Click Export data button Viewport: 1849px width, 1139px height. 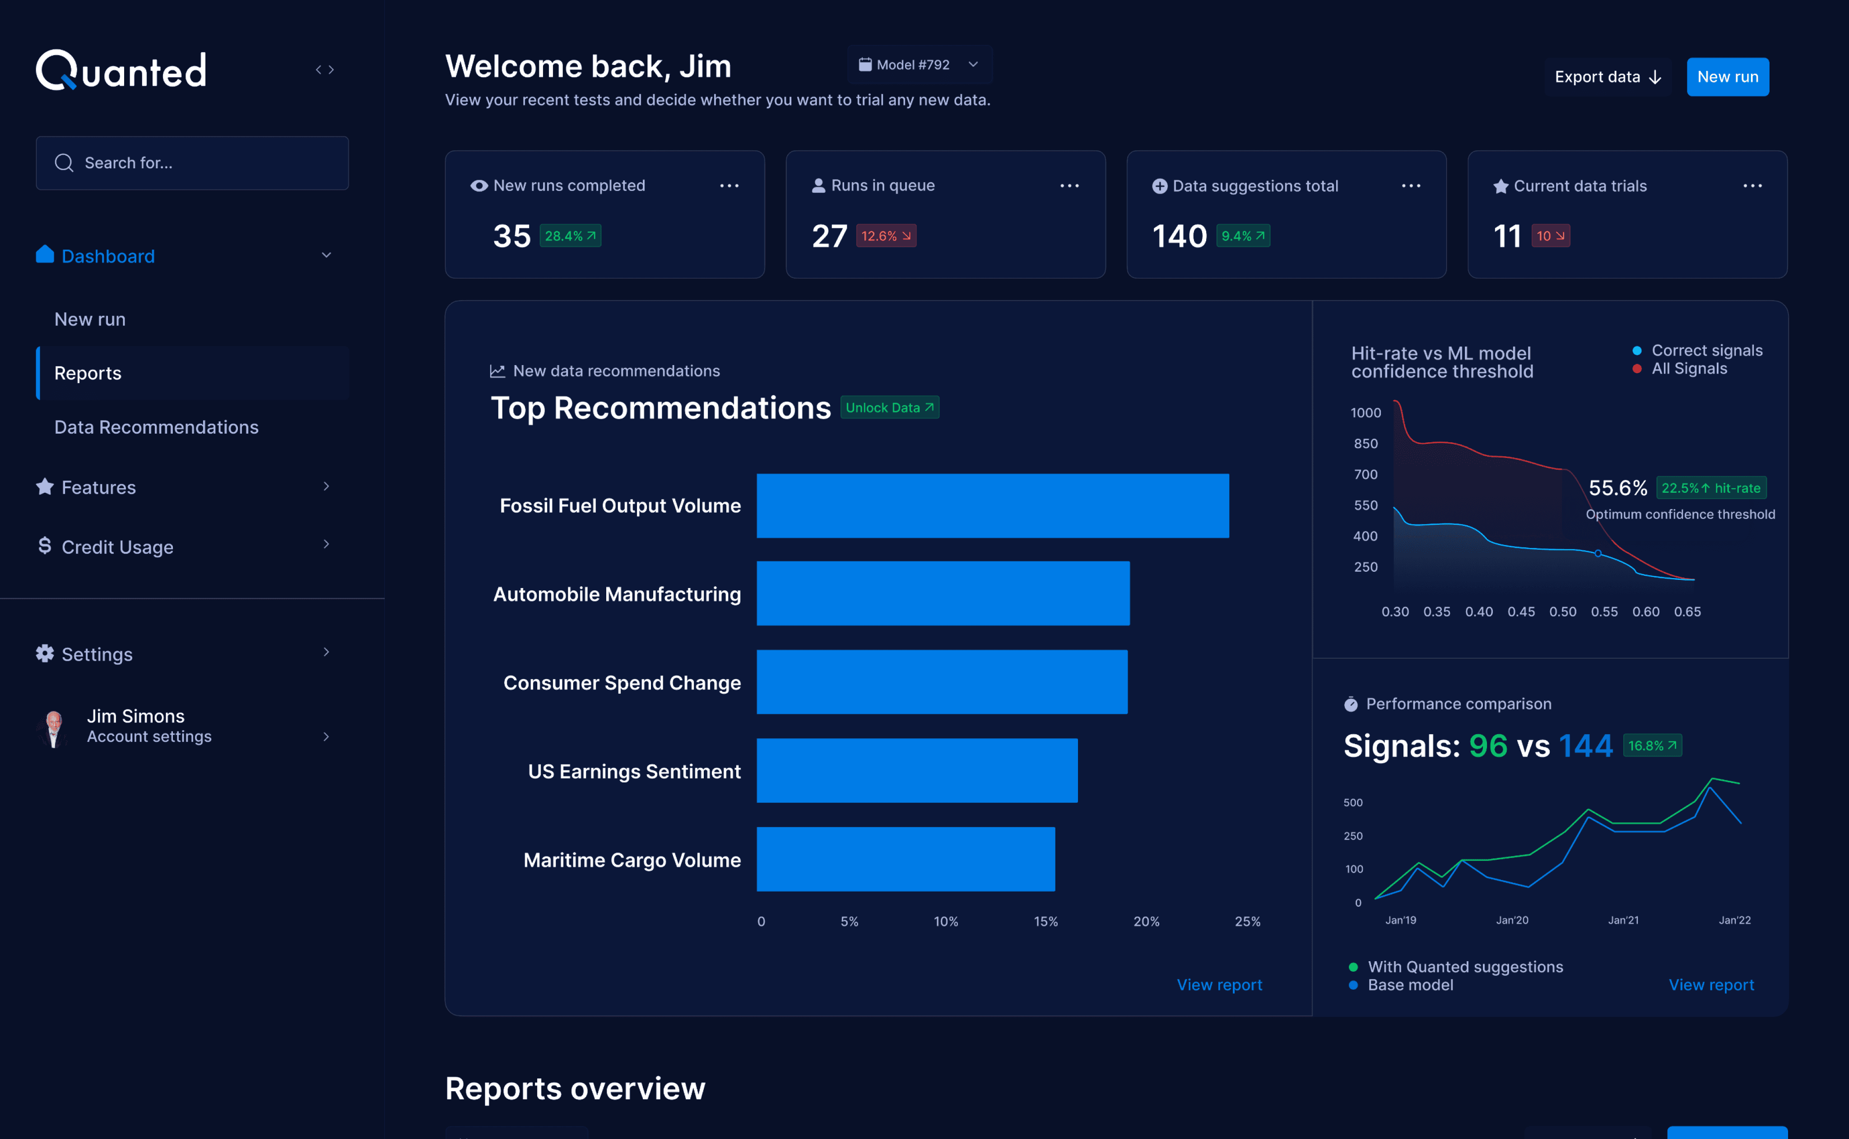click(1608, 77)
